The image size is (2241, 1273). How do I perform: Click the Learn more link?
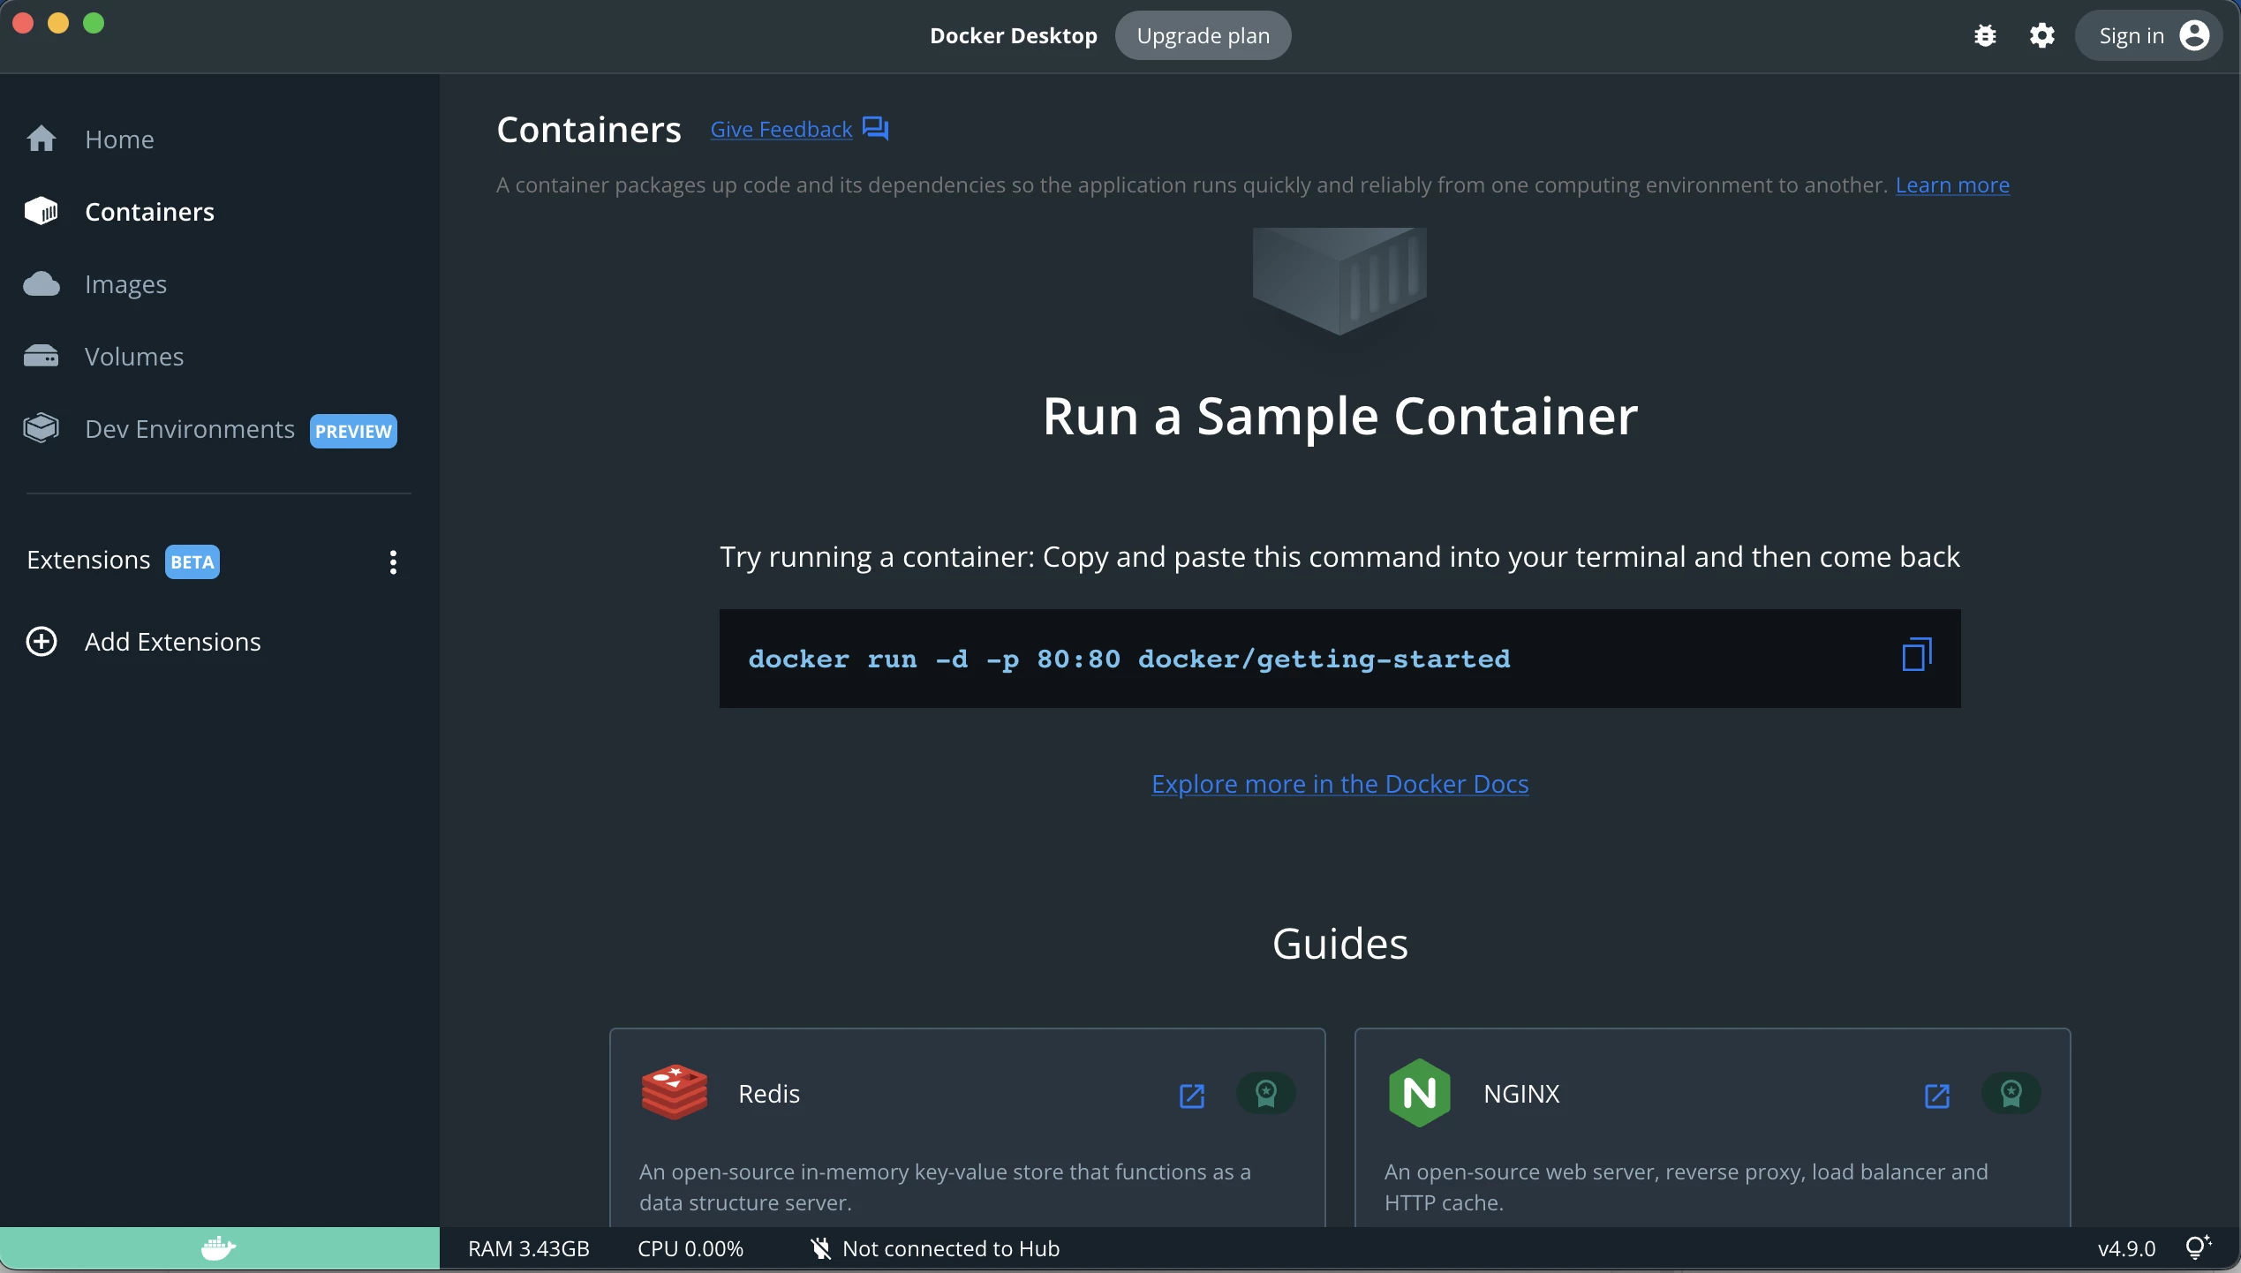(x=1951, y=185)
